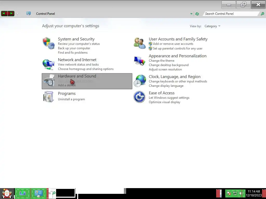Click the magnifier icon in the search box
Screen dimensions: 266x199
pyautogui.click(x=262, y=14)
